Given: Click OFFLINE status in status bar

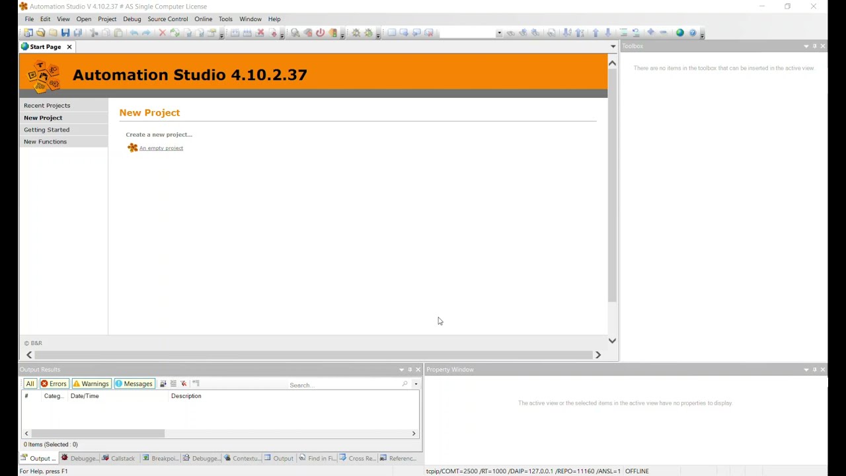Looking at the screenshot, I should tap(637, 471).
